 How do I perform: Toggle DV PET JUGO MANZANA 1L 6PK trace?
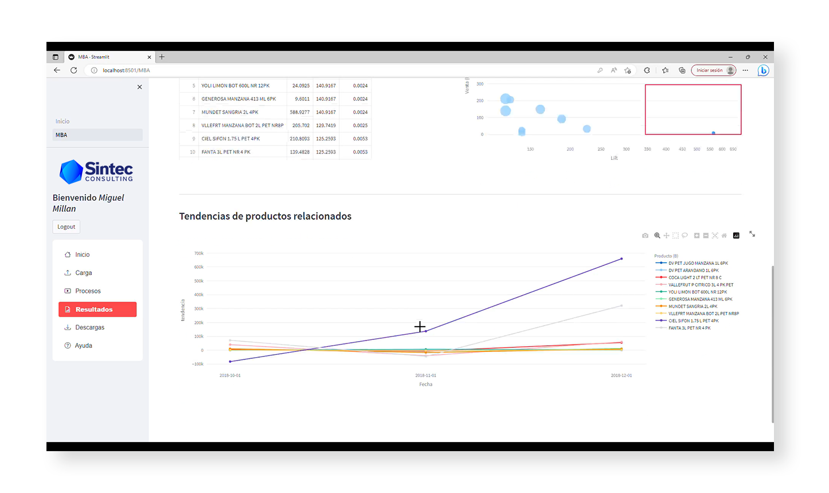692,263
